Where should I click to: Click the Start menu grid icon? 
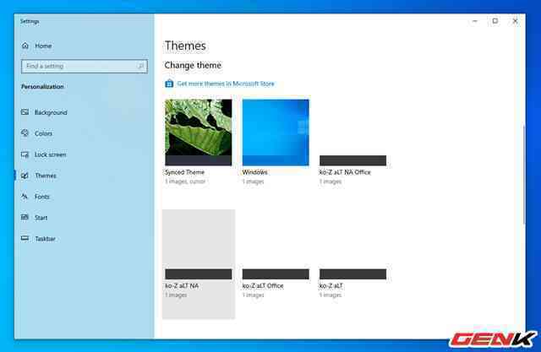(x=25, y=217)
